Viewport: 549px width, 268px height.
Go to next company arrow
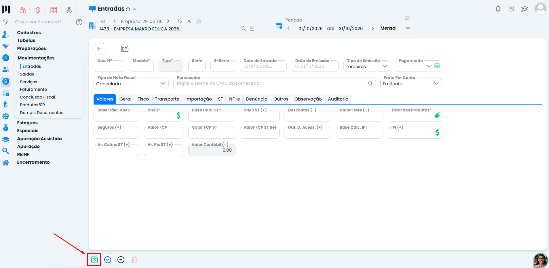168,21
